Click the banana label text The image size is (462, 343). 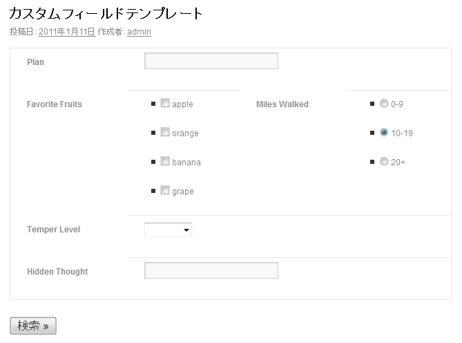186,163
